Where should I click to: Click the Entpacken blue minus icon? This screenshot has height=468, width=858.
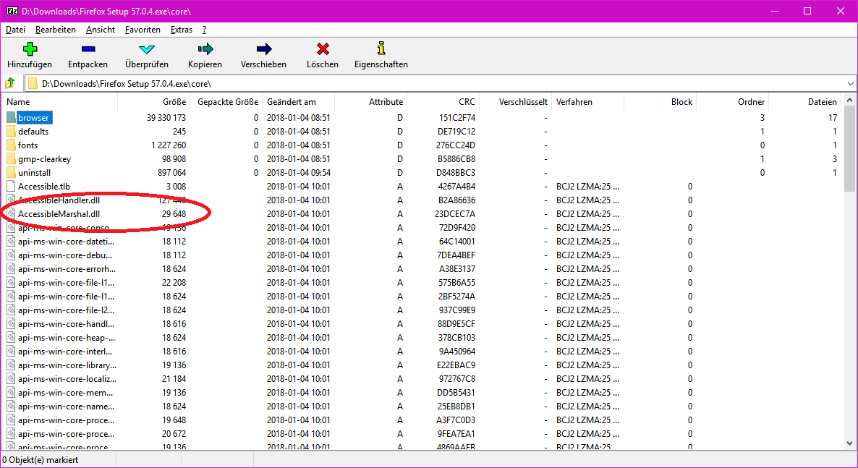[x=88, y=50]
